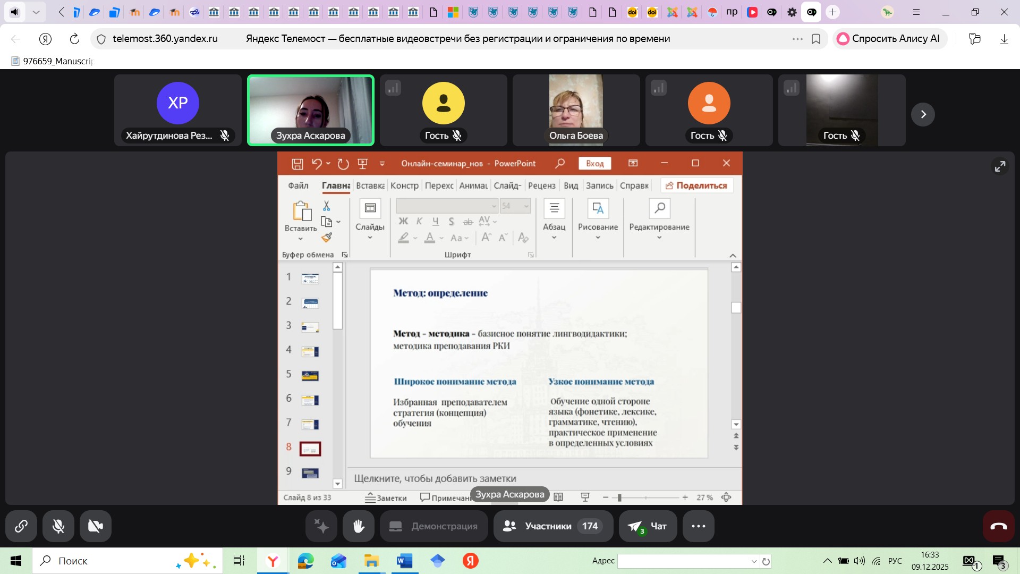Expand the tab list dropdown chevron
This screenshot has width=1020, height=574.
coord(36,12)
